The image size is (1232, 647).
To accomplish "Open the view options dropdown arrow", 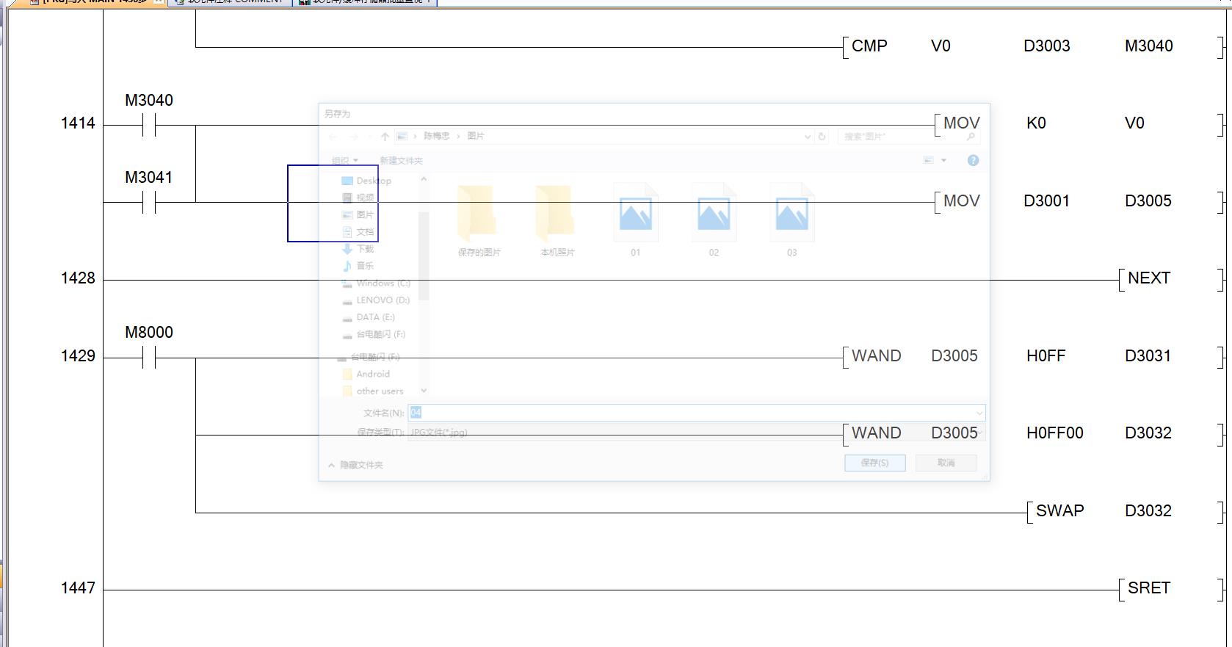I will (943, 161).
